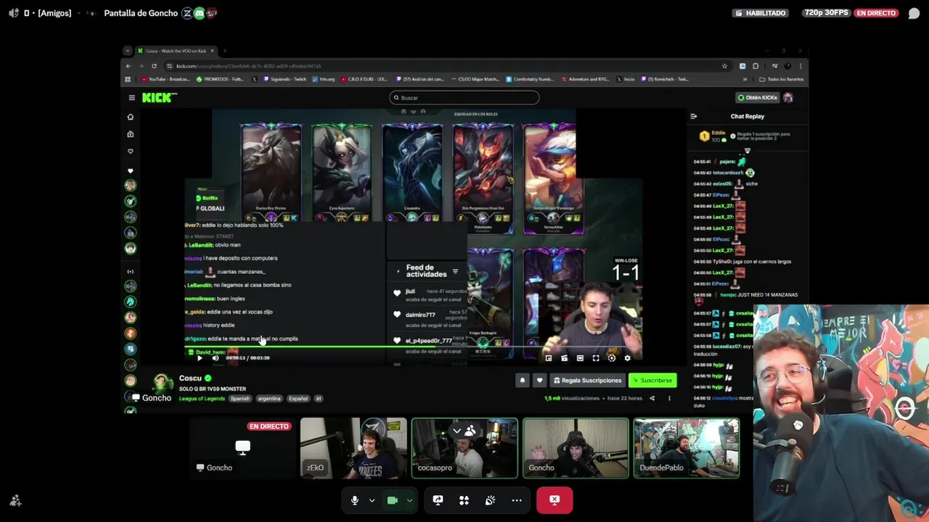Screen dimensions: 929x522
Task: Open microphone input options arrow
Action: [x=372, y=500]
